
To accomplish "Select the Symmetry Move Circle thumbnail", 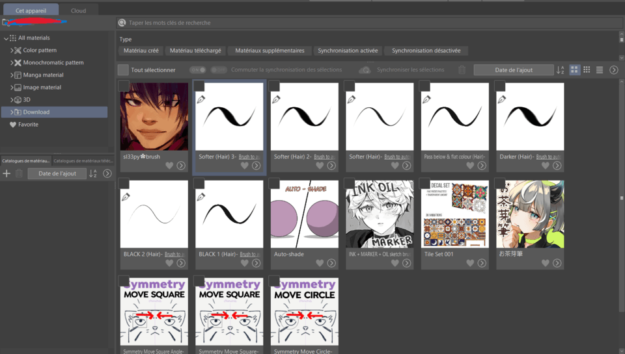I will 305,311.
